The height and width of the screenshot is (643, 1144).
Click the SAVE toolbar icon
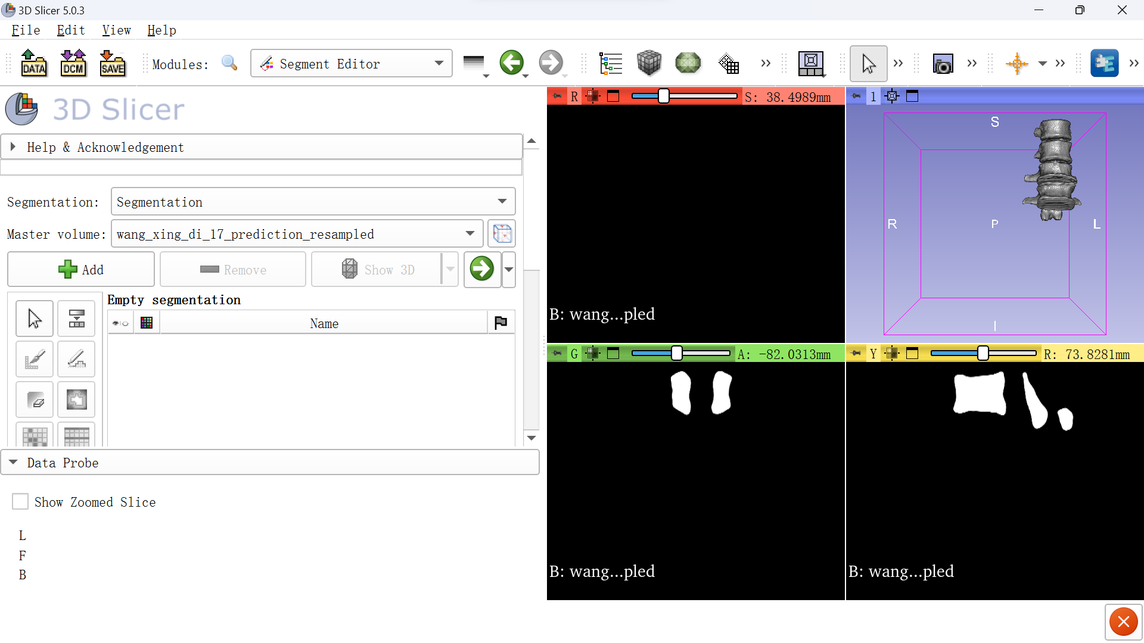pyautogui.click(x=113, y=63)
